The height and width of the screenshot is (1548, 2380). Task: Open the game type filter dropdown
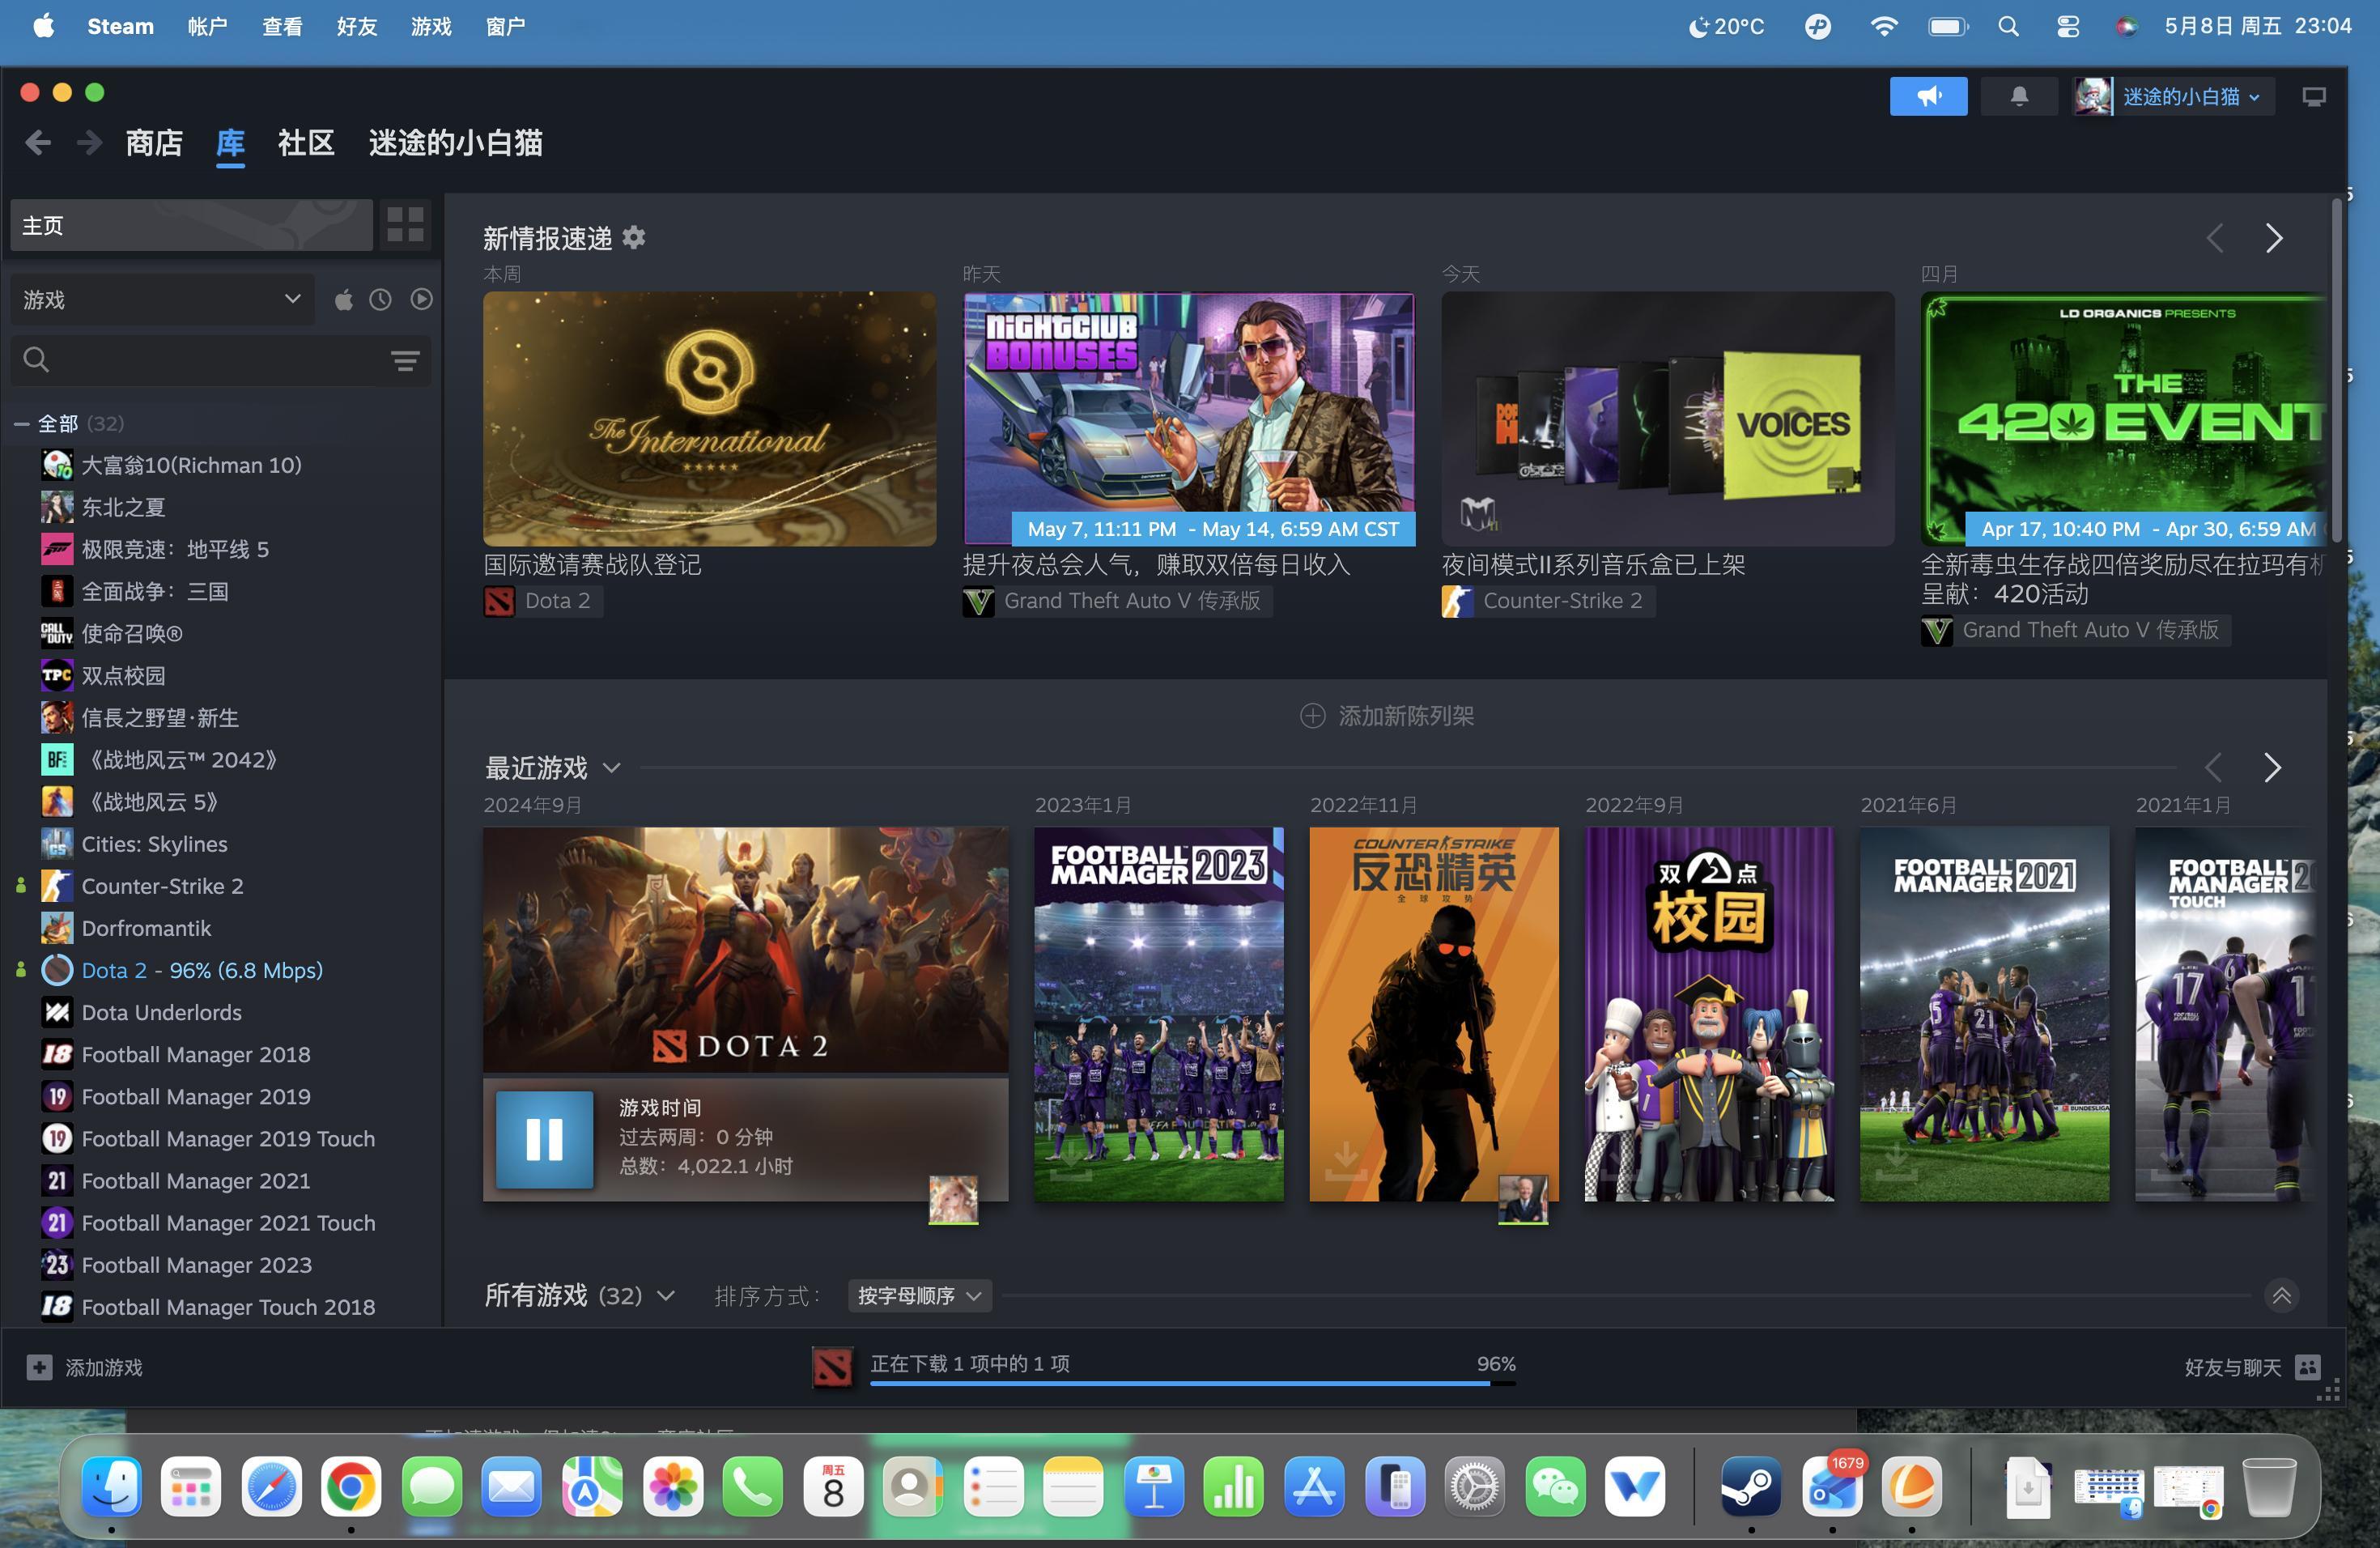point(163,299)
